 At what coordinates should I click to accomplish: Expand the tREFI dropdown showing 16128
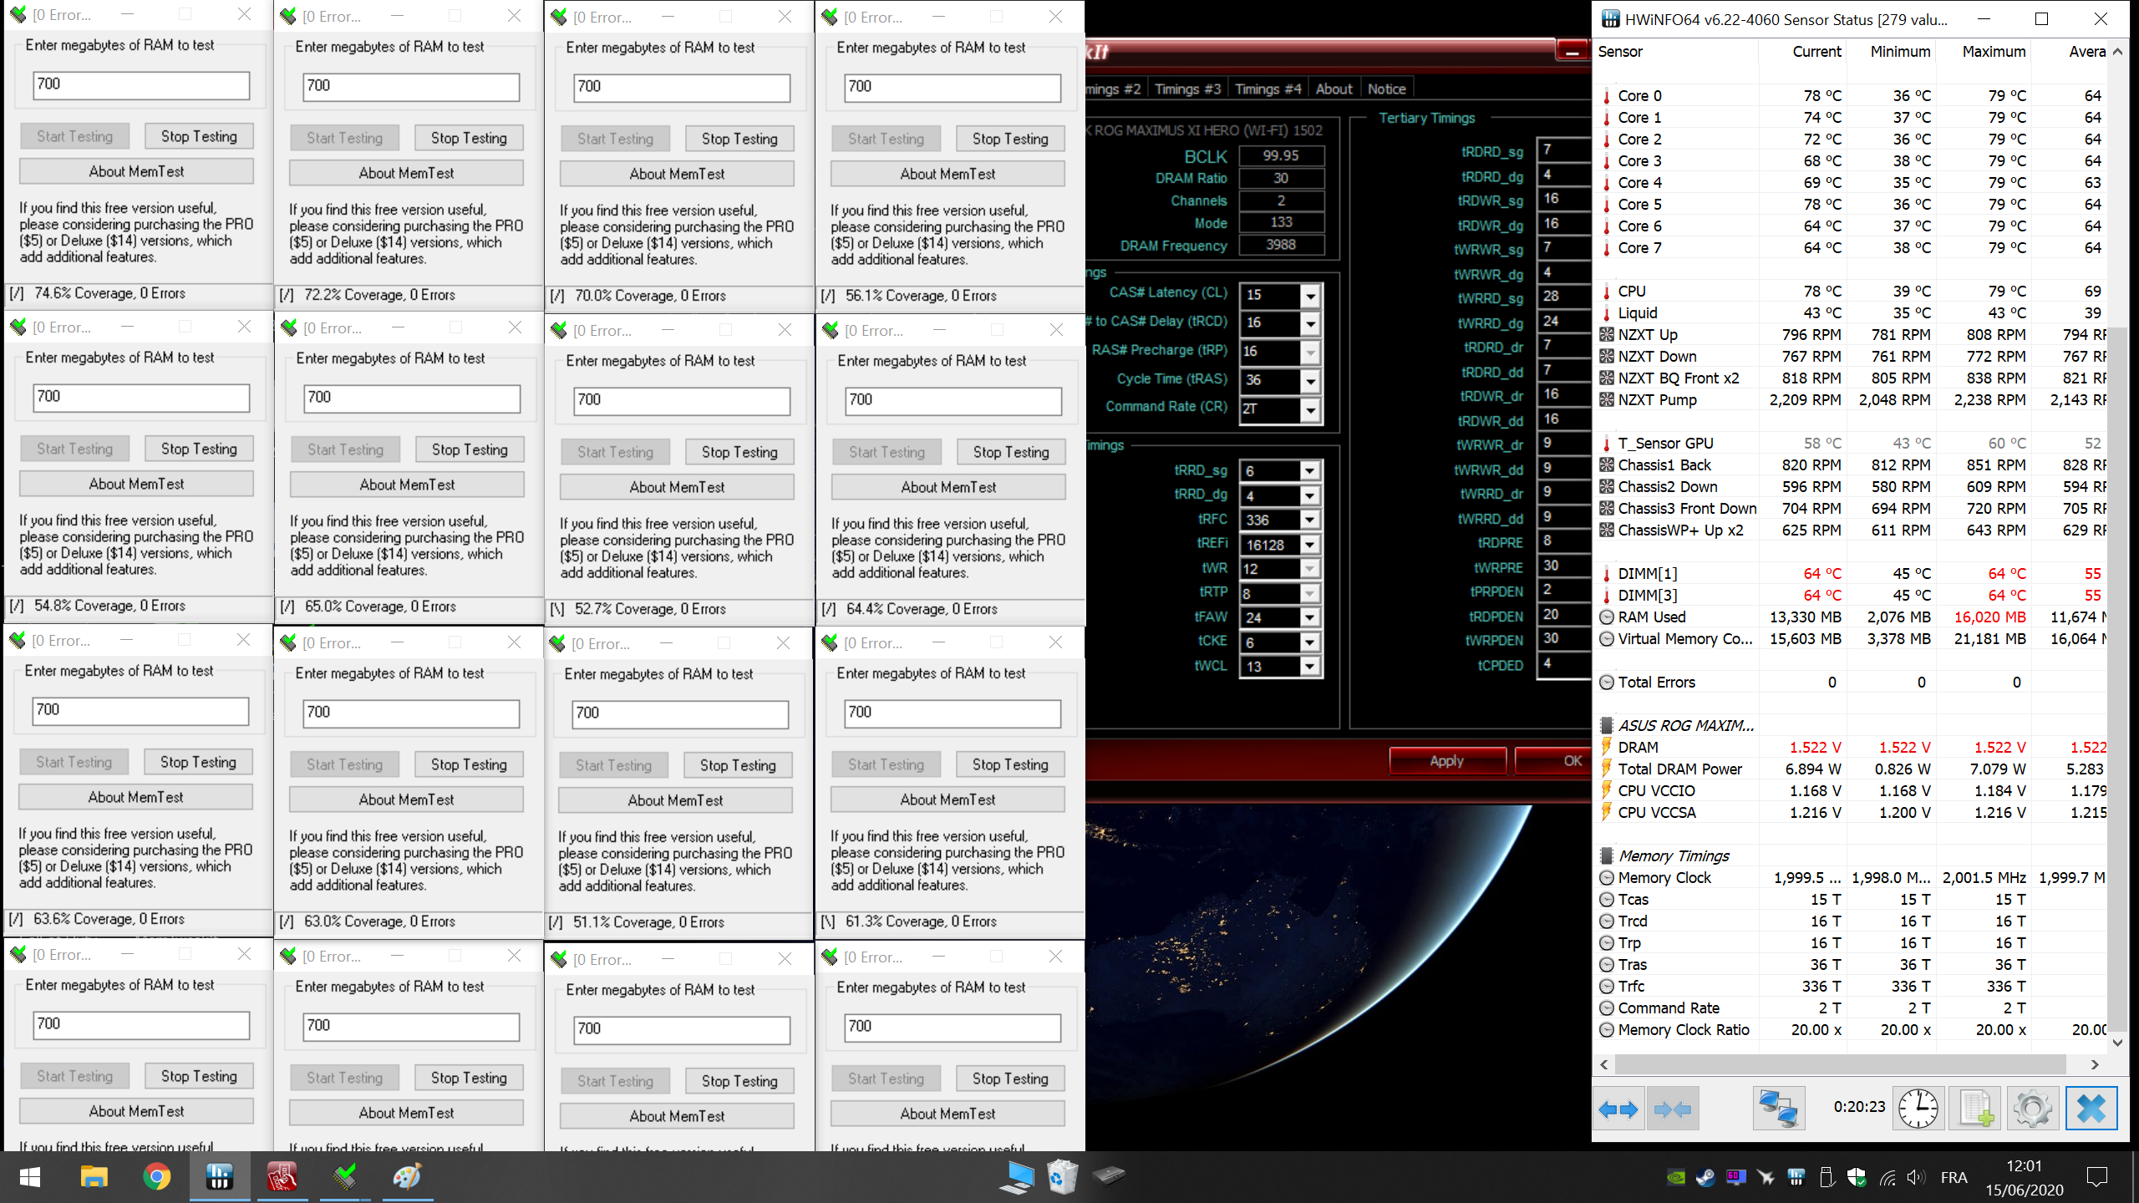(x=1309, y=545)
